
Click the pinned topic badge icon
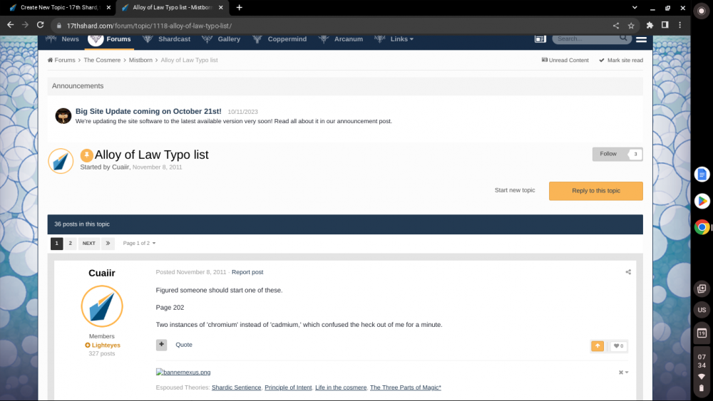tap(86, 155)
